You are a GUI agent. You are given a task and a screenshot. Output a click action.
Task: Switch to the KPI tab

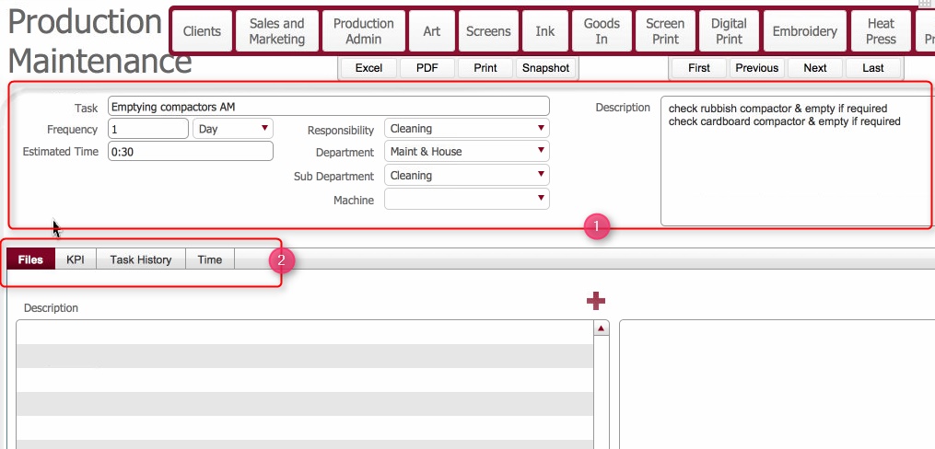pyautogui.click(x=76, y=259)
